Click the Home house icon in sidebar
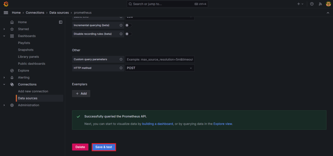This screenshot has height=156, width=333. [x=12, y=22]
